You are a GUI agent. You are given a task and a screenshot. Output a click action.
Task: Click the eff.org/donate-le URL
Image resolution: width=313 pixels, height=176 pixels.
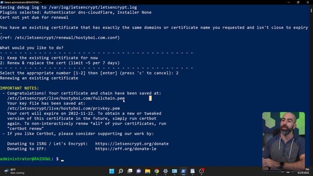click(126, 149)
